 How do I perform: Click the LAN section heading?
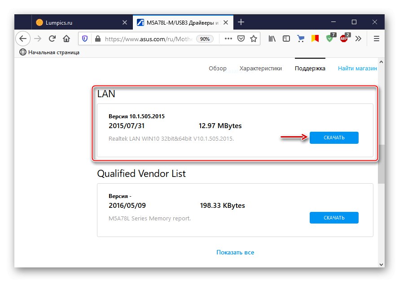tap(106, 94)
